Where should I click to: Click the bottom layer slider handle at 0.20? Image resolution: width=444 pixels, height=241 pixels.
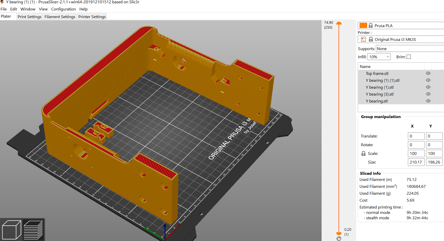click(x=339, y=233)
